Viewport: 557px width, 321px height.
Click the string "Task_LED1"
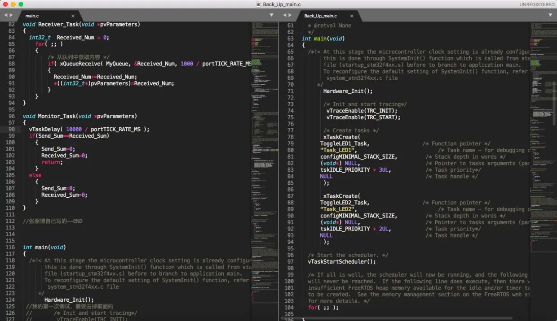point(338,150)
